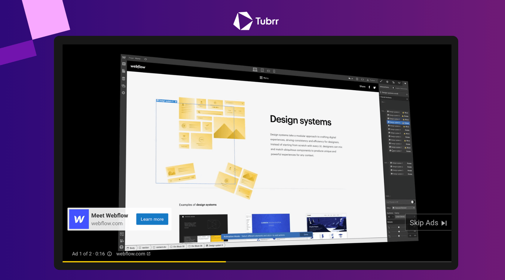Click the Design system 5 selection label
This screenshot has height=280, width=505.
pyautogui.click(x=166, y=101)
